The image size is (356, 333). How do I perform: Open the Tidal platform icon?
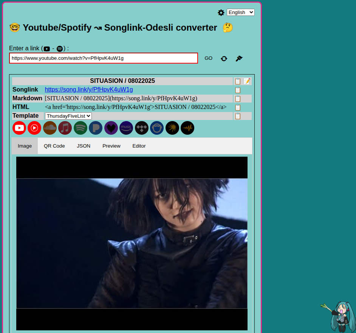point(142,128)
